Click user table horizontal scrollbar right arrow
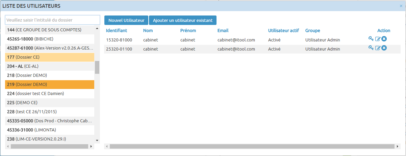Viewport: 406px width, 156px height. (x=398, y=147)
